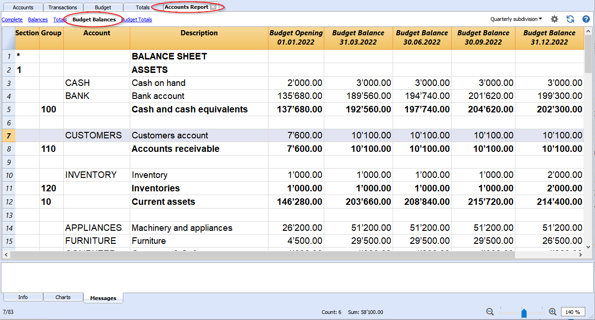595x320 pixels.
Task: Click Budget Balance 30.09.2022 column header
Action: click(x=483, y=38)
